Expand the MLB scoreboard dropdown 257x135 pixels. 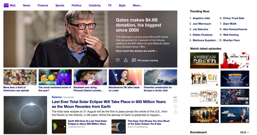[x=244, y=132]
